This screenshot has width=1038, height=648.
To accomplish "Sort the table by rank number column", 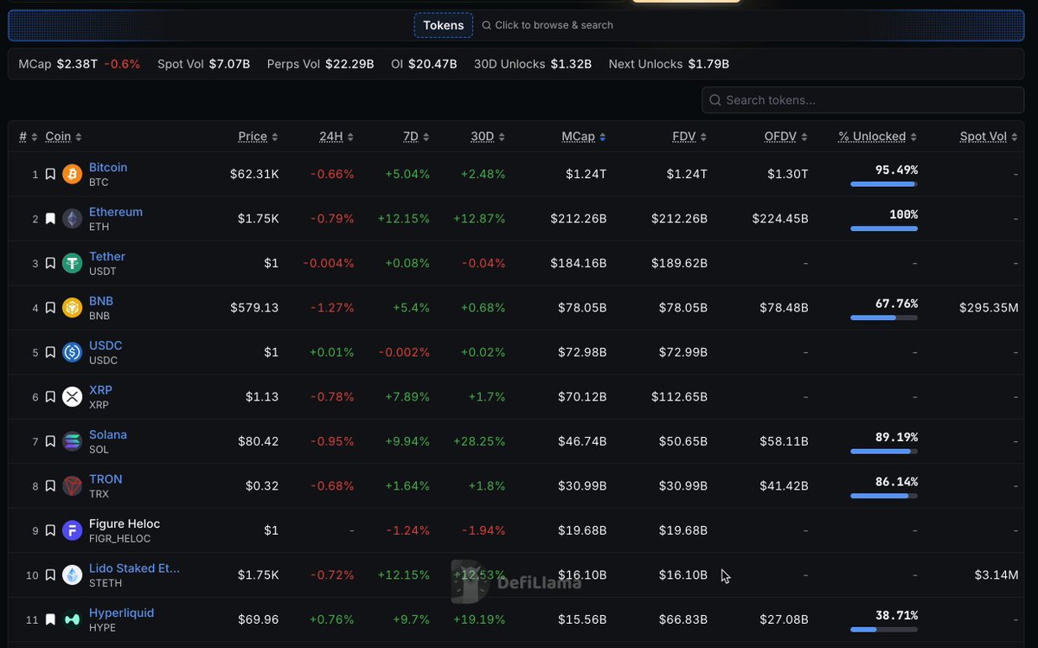I will tap(29, 137).
